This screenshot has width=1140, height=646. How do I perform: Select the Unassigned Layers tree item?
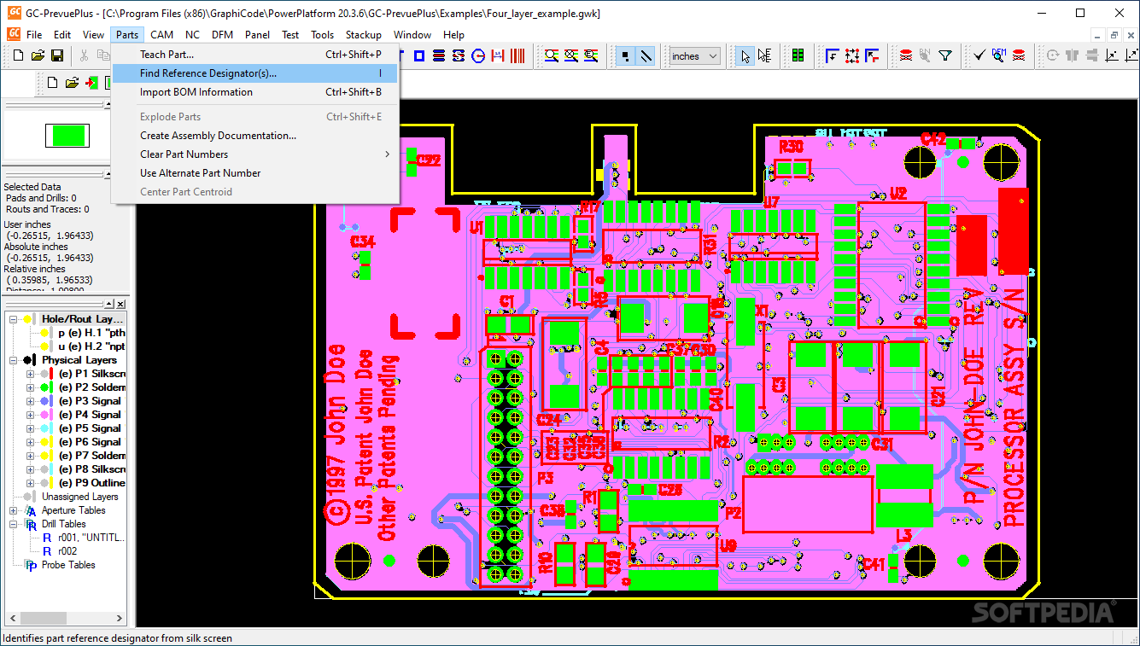tap(80, 497)
